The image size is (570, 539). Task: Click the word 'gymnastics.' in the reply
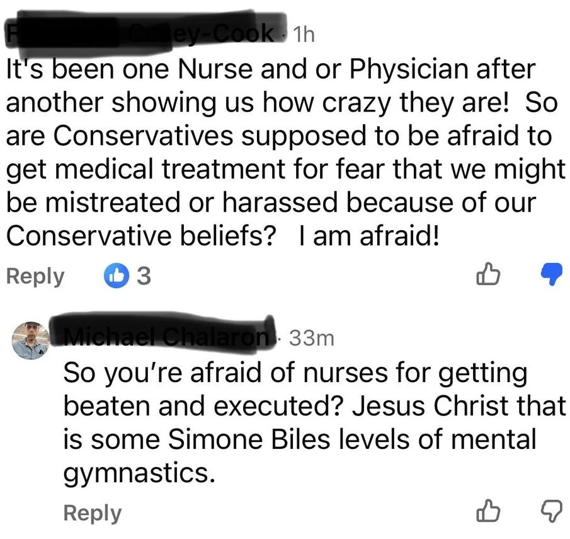click(x=144, y=471)
